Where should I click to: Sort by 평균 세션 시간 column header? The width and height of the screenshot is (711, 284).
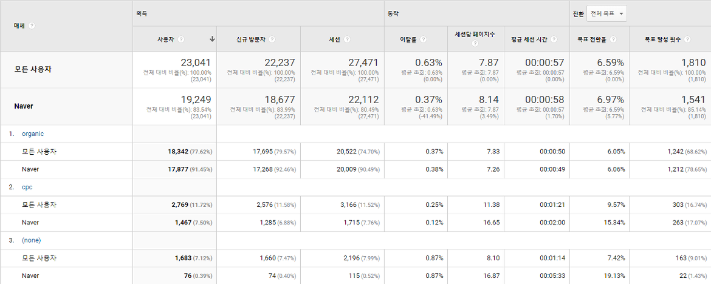coord(530,39)
